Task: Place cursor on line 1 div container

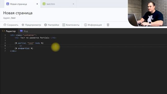Action: [x=23, y=35]
